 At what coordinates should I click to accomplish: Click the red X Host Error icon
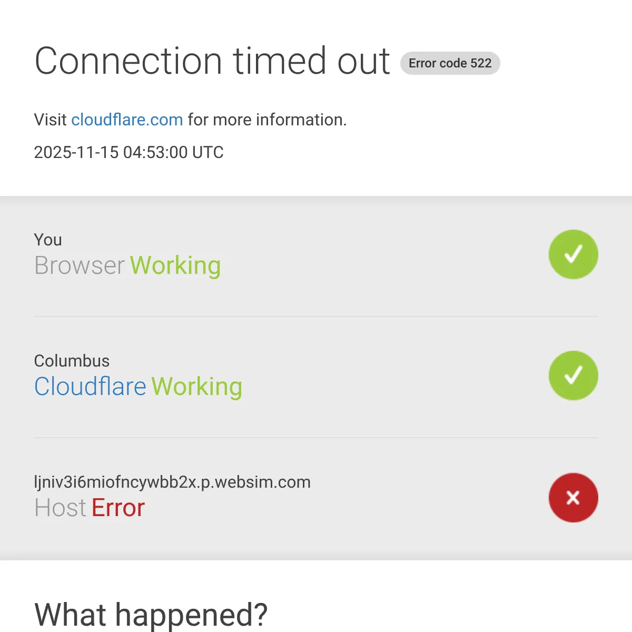pos(573,498)
